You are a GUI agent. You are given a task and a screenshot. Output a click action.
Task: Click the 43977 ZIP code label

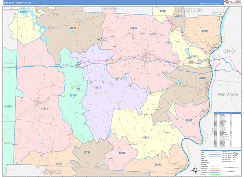point(73,28)
